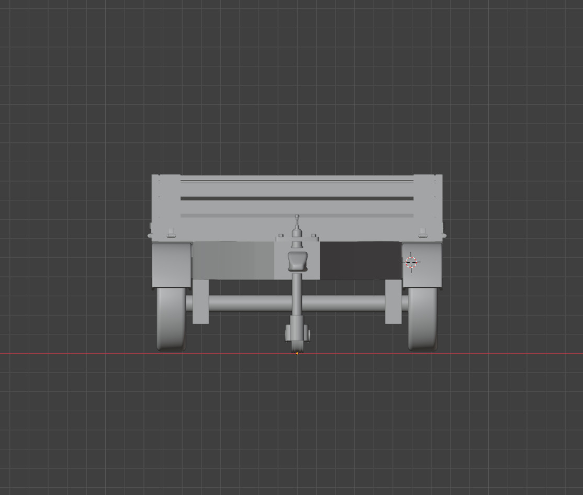Select the left tailgate latch
Image resolution: width=583 pixels, height=495 pixels.
point(171,233)
